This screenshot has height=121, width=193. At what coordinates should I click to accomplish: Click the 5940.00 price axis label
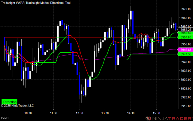pos(186,62)
